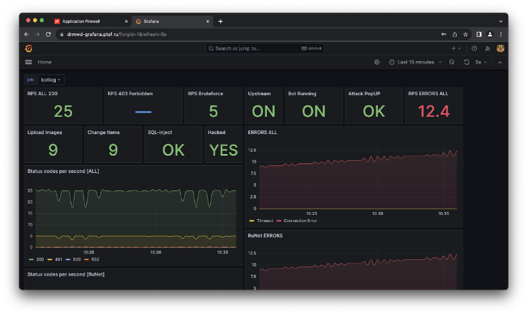528x315 pixels.
Task: Open the news feed icon
Action: coord(487,49)
